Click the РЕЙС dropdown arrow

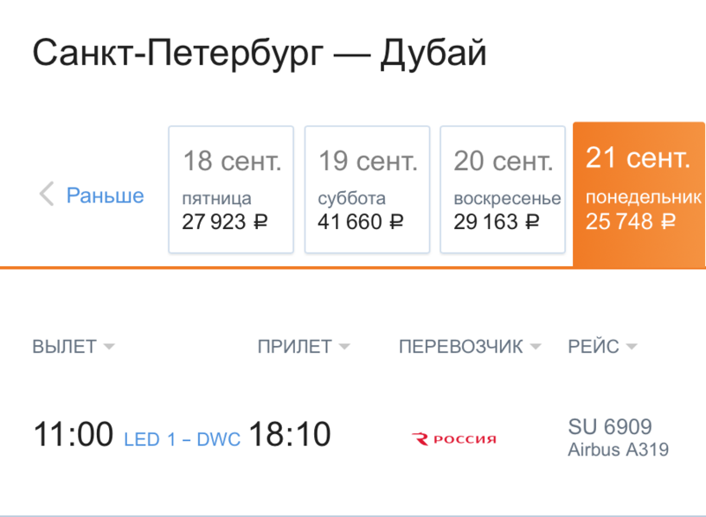point(632,347)
